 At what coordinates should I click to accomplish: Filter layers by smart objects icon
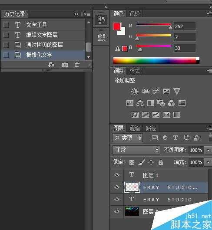(196, 138)
